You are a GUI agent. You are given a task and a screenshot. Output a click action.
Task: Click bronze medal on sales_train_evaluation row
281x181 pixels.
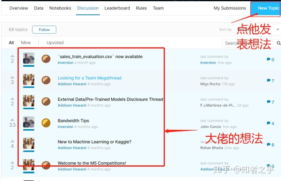click(46, 59)
